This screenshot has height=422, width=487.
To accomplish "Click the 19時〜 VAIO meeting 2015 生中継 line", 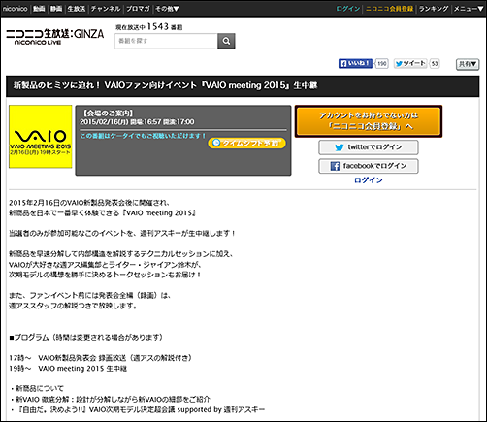I will [68, 369].
